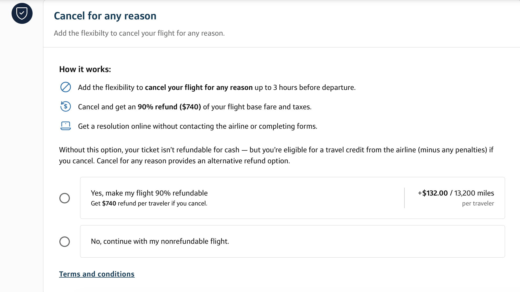Click the +$132.00 price amount
Image resolution: width=520 pixels, height=292 pixels.
pyautogui.click(x=433, y=193)
